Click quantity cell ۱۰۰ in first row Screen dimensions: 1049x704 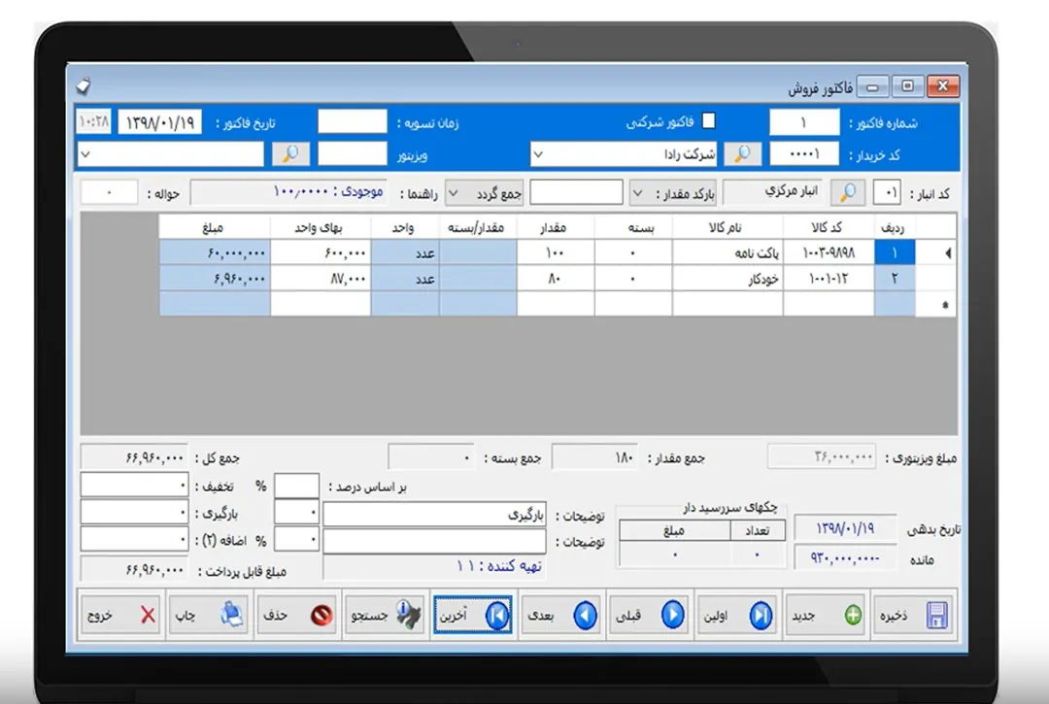click(555, 252)
